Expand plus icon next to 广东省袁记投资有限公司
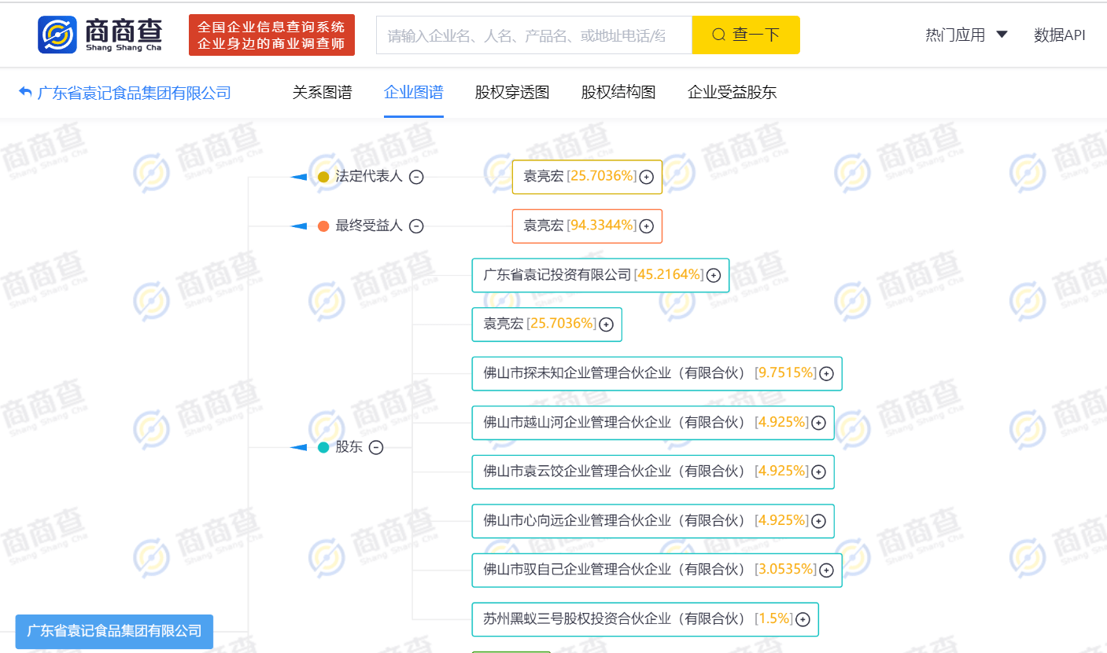The image size is (1107, 653). click(714, 276)
